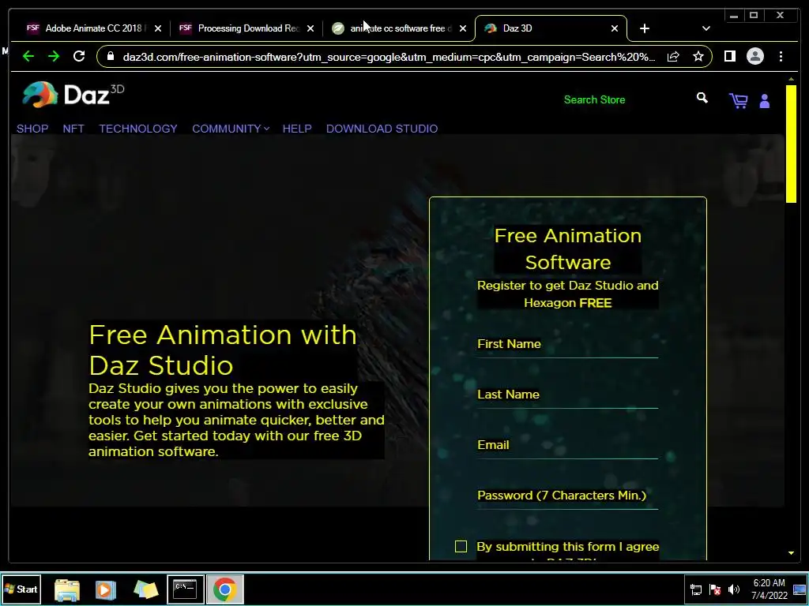The image size is (809, 606).
Task: Open the taskbar folder stack icon
Action: pyautogui.click(x=145, y=589)
